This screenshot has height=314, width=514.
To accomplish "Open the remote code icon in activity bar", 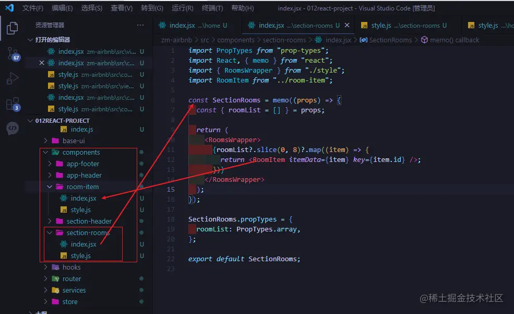I will coord(13,128).
